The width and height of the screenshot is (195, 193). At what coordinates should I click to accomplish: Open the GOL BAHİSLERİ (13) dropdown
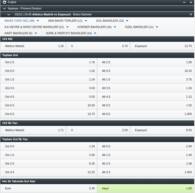point(112,21)
